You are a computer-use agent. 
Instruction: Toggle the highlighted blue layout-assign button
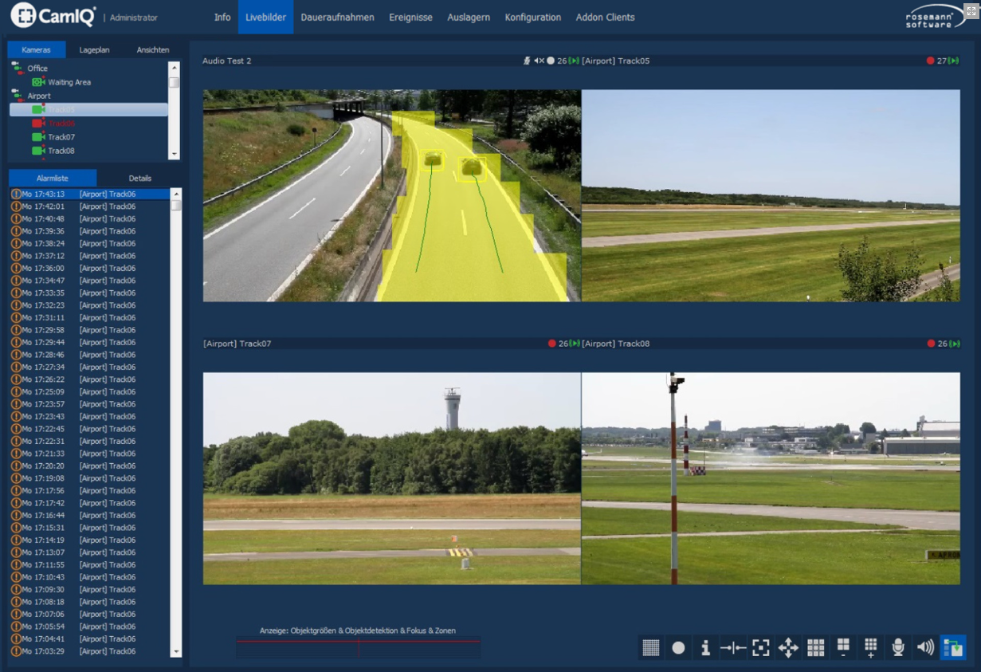tap(953, 647)
